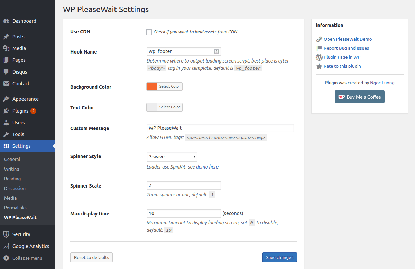Open the Spinner Style dropdown
Image resolution: width=415 pixels, height=269 pixels.
(172, 157)
